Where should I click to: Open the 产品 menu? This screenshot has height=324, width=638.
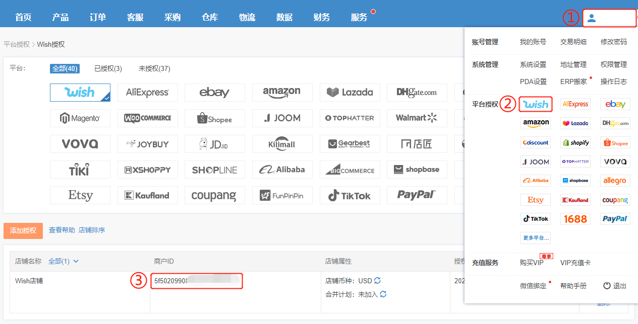(x=61, y=18)
